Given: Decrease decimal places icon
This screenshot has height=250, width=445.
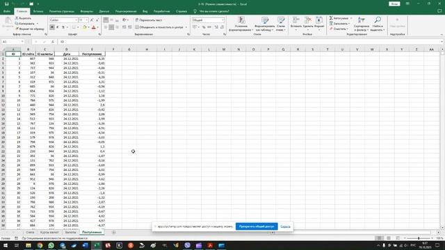Looking at the screenshot, I should [x=222, y=27].
